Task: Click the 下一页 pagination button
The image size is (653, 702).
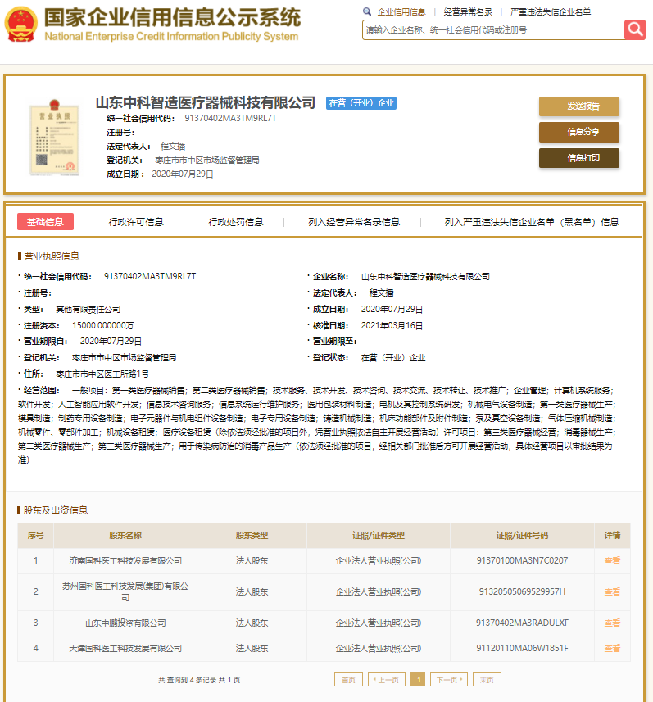Action: [449, 680]
